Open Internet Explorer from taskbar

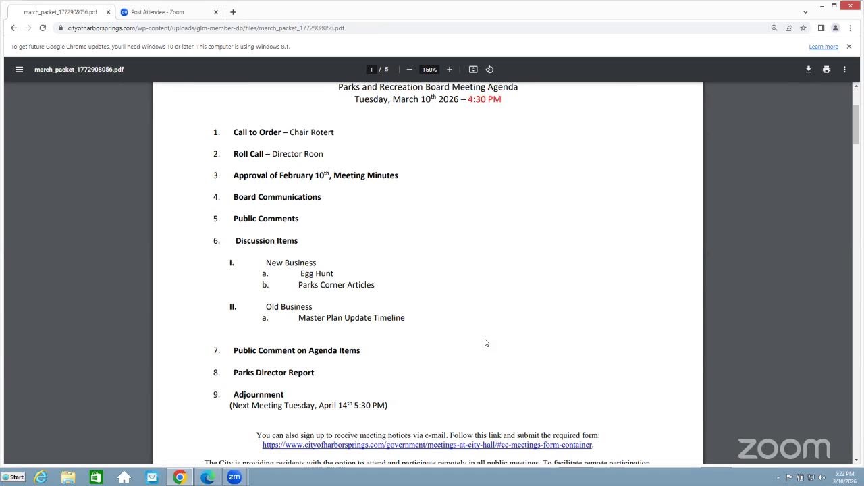click(x=41, y=477)
